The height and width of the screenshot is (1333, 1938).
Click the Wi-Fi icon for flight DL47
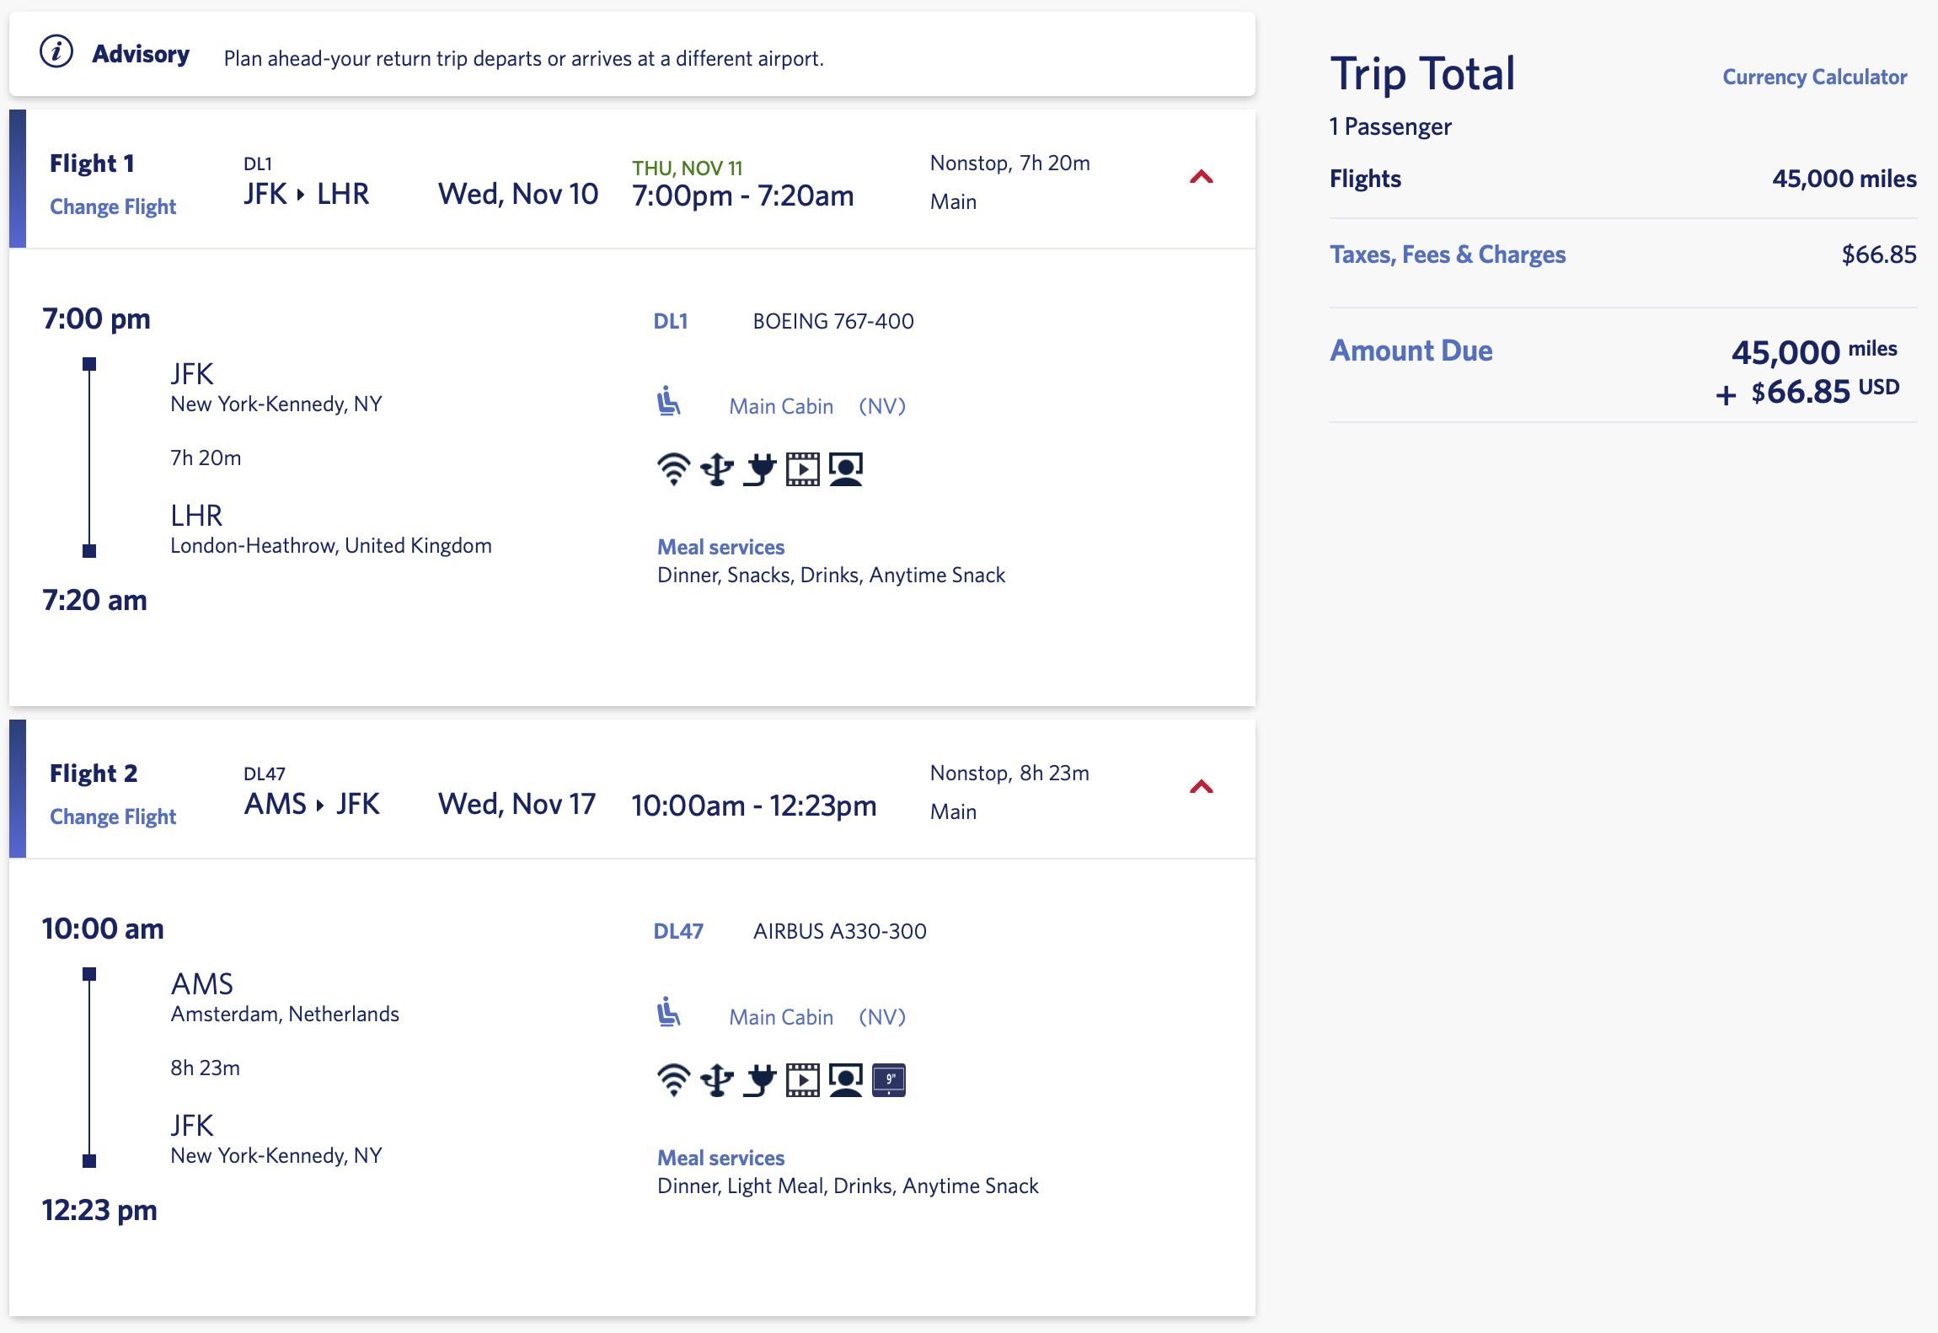click(x=673, y=1080)
